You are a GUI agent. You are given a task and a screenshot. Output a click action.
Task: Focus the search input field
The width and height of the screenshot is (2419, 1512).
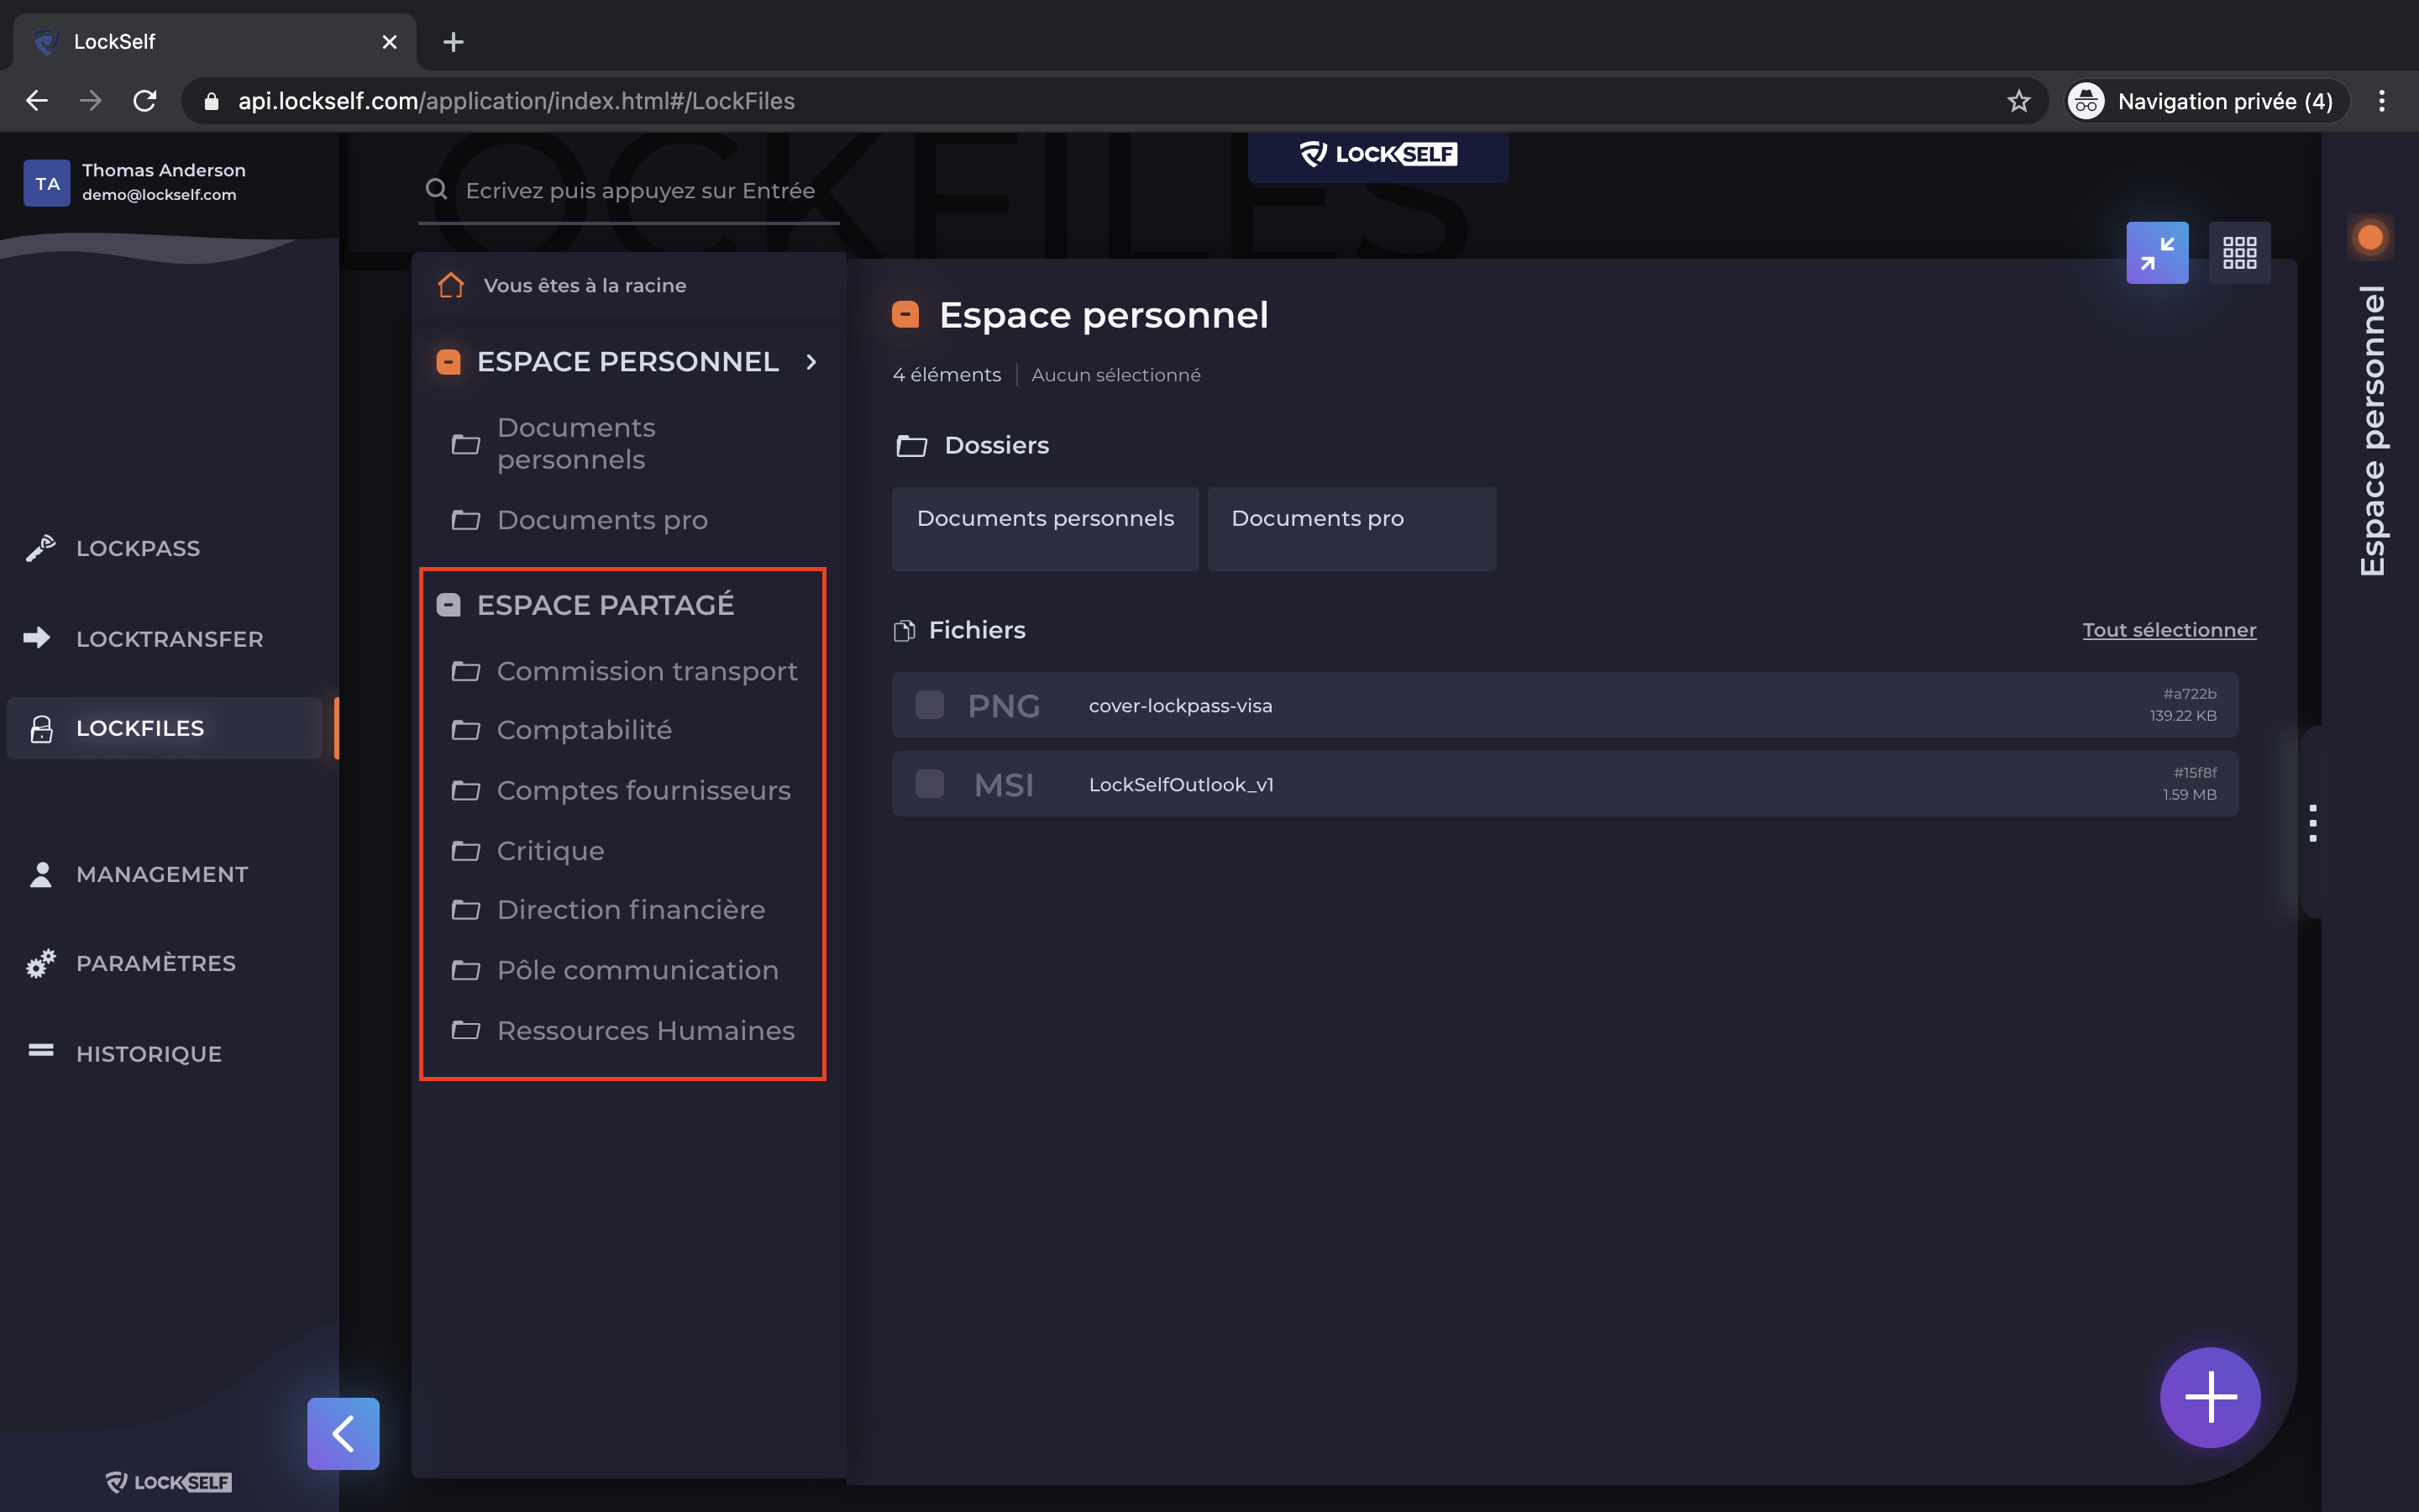(640, 190)
